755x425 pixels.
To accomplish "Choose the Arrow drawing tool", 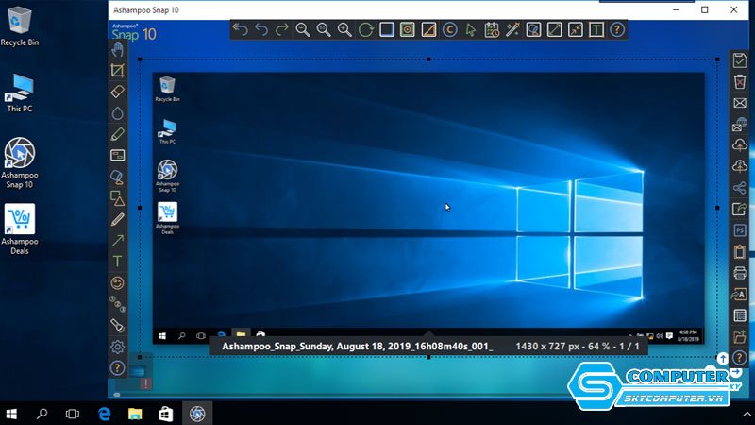I will [118, 240].
